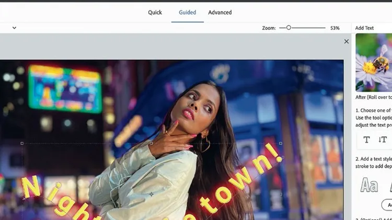Image resolution: width=392 pixels, height=220 pixels.
Task: Click the 53% zoom value
Action: point(335,28)
